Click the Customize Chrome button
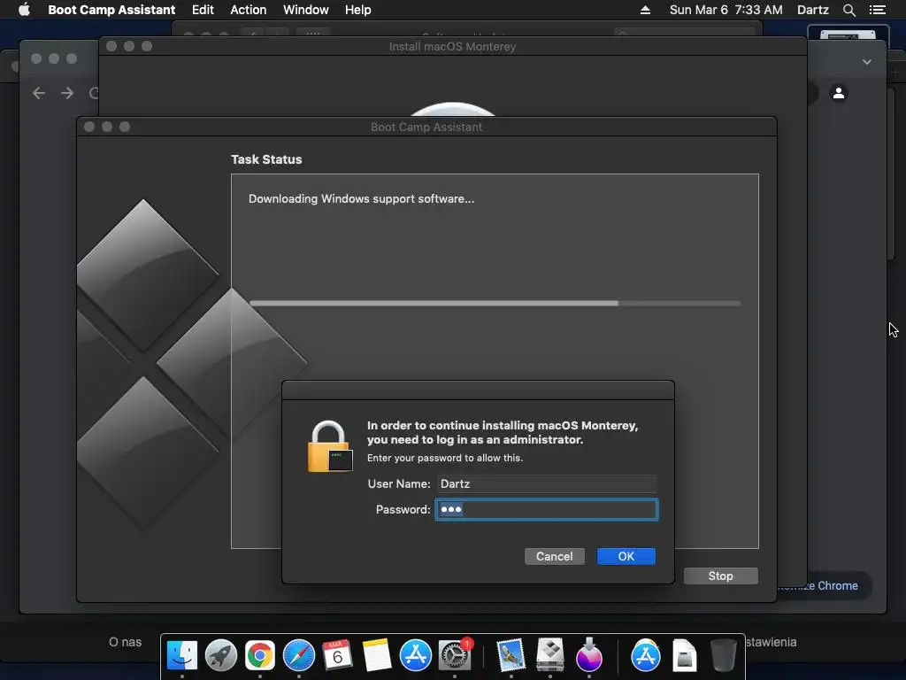 point(824,586)
